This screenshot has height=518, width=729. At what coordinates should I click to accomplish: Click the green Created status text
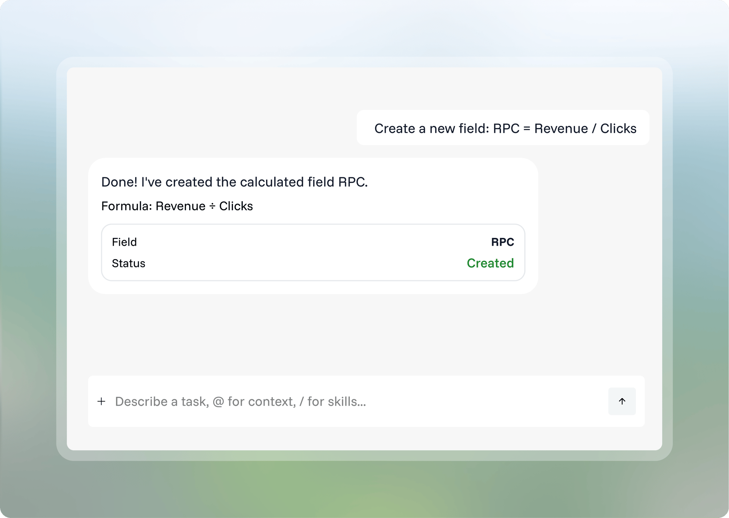tap(490, 263)
